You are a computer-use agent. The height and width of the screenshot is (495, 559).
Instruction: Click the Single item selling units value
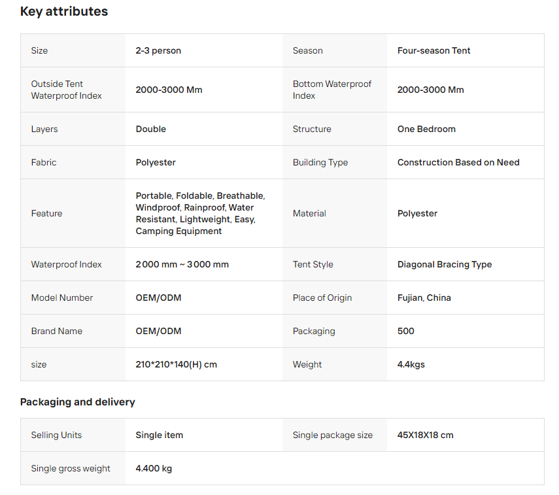160,435
